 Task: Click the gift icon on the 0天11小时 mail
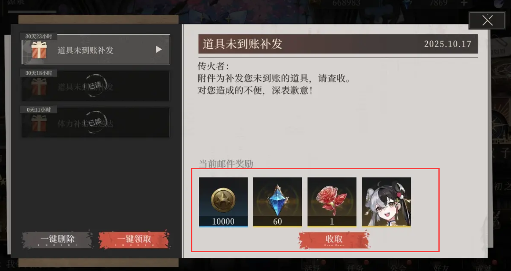click(x=39, y=123)
